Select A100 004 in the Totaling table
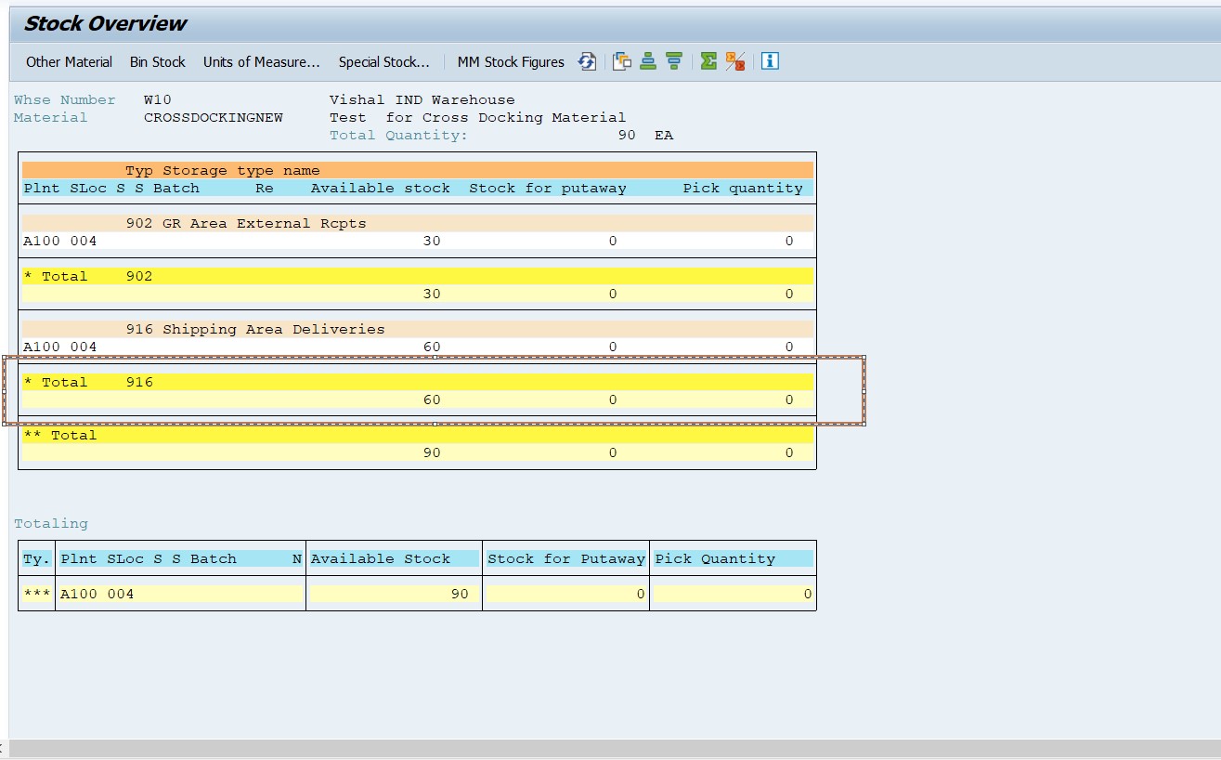1221x760 pixels. click(97, 595)
